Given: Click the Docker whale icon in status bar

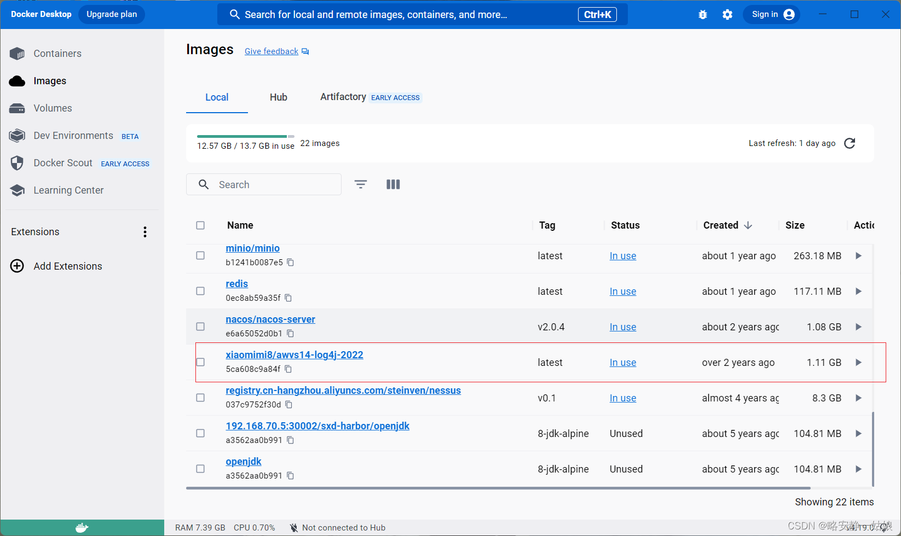Looking at the screenshot, I should [x=82, y=528].
